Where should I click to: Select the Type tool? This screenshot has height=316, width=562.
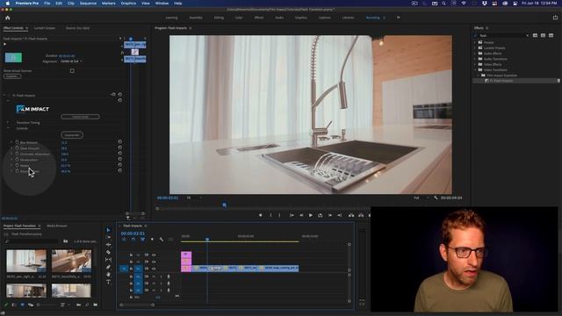coord(108,283)
